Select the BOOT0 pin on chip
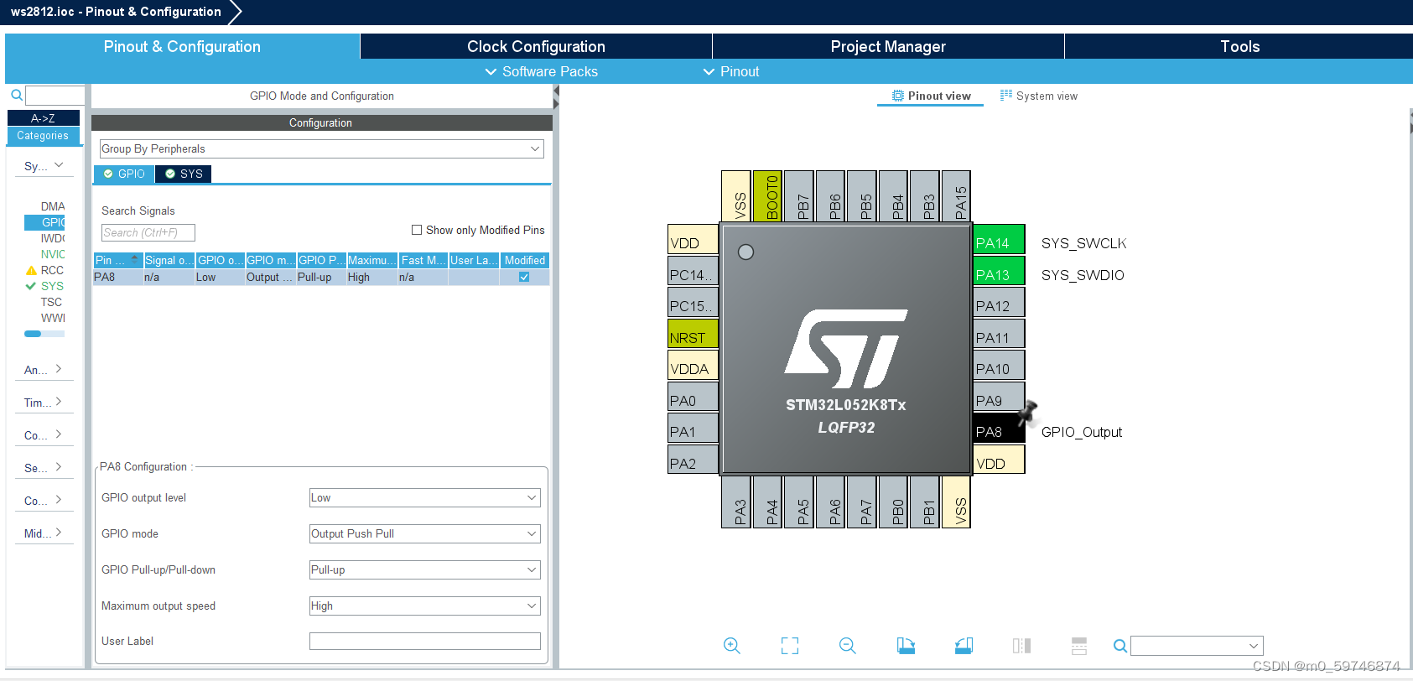1413x681 pixels. 767,196
